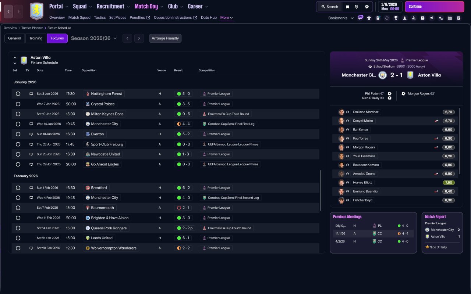Screen dimensions: 471x294
Task: Click the bookmark icon beside Search
Action: pos(347,7)
